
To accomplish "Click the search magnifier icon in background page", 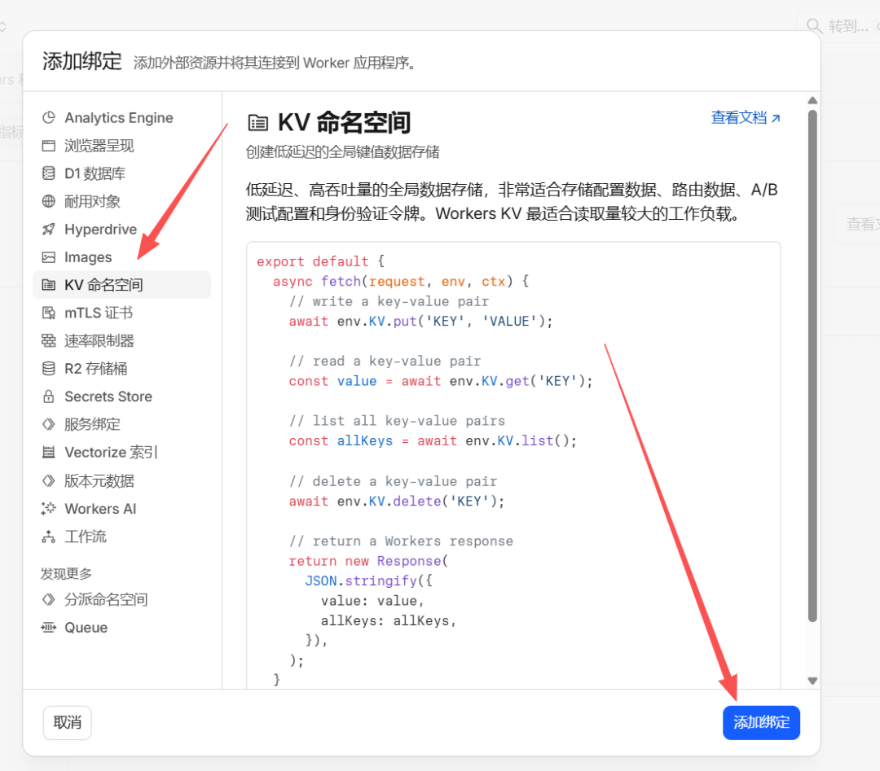I will (x=814, y=26).
